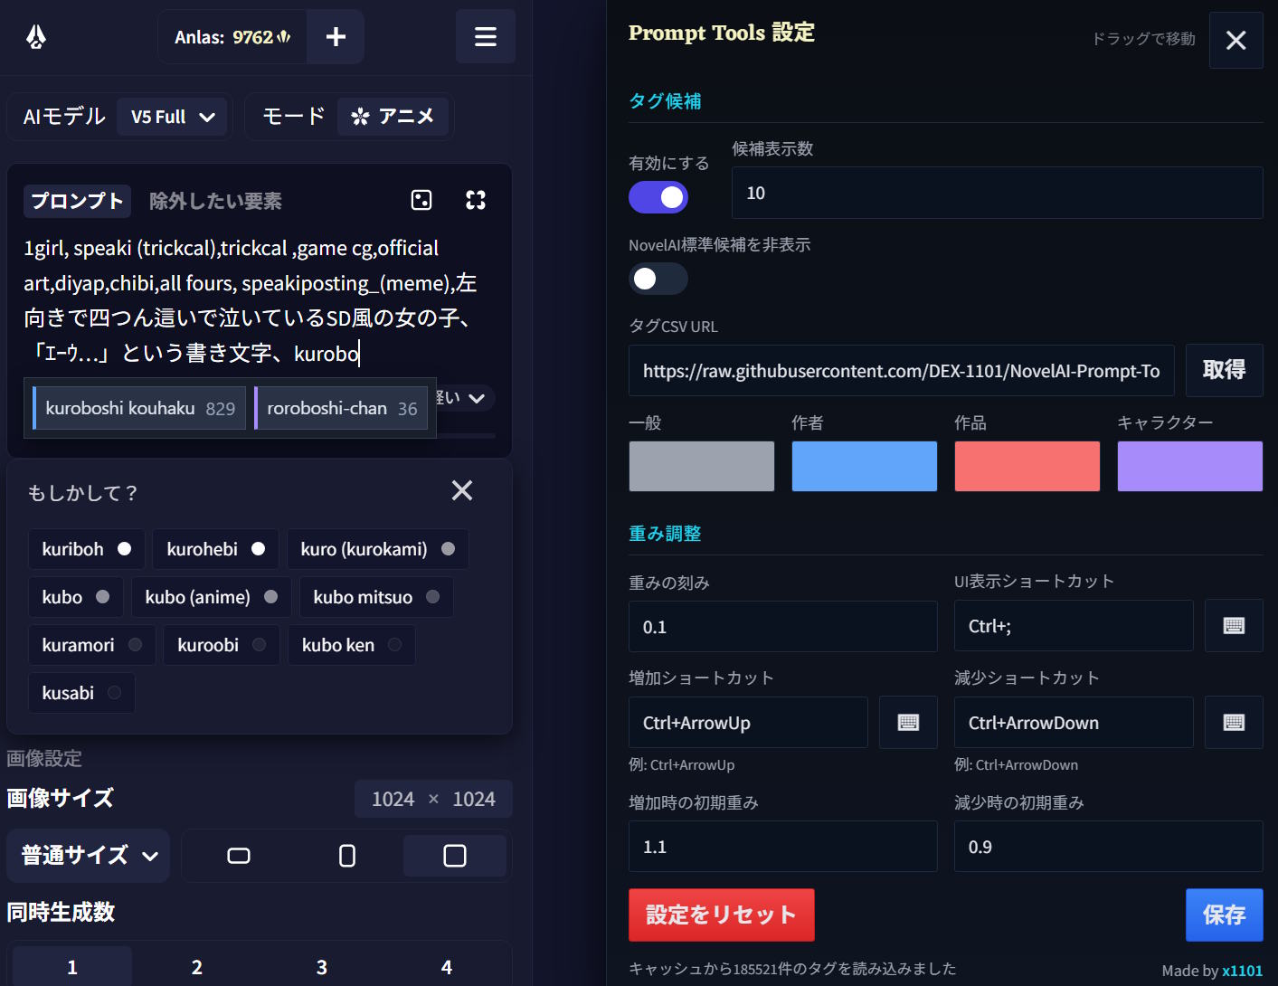Open the 一般 gray color swatch
Image resolution: width=1278 pixels, height=986 pixels.
click(702, 466)
